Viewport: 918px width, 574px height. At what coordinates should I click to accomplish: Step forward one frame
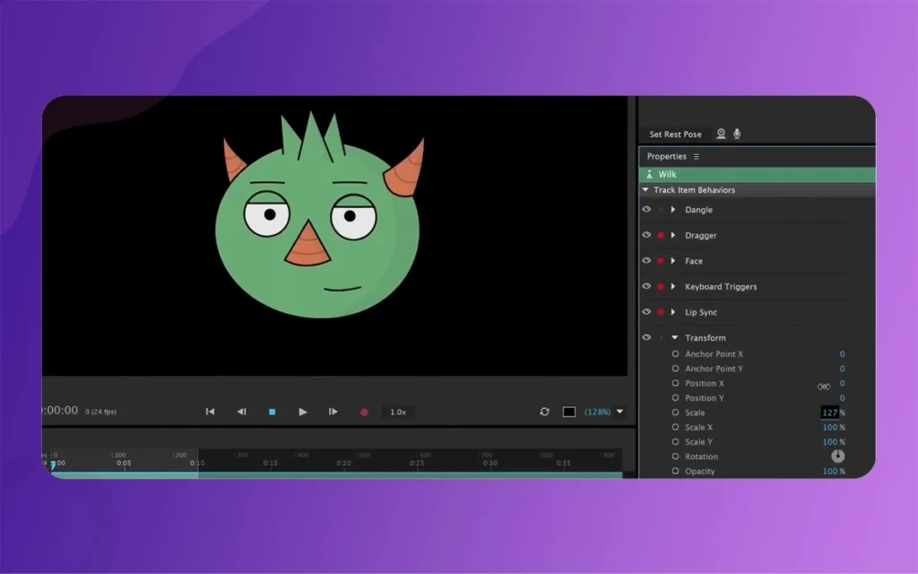click(333, 412)
